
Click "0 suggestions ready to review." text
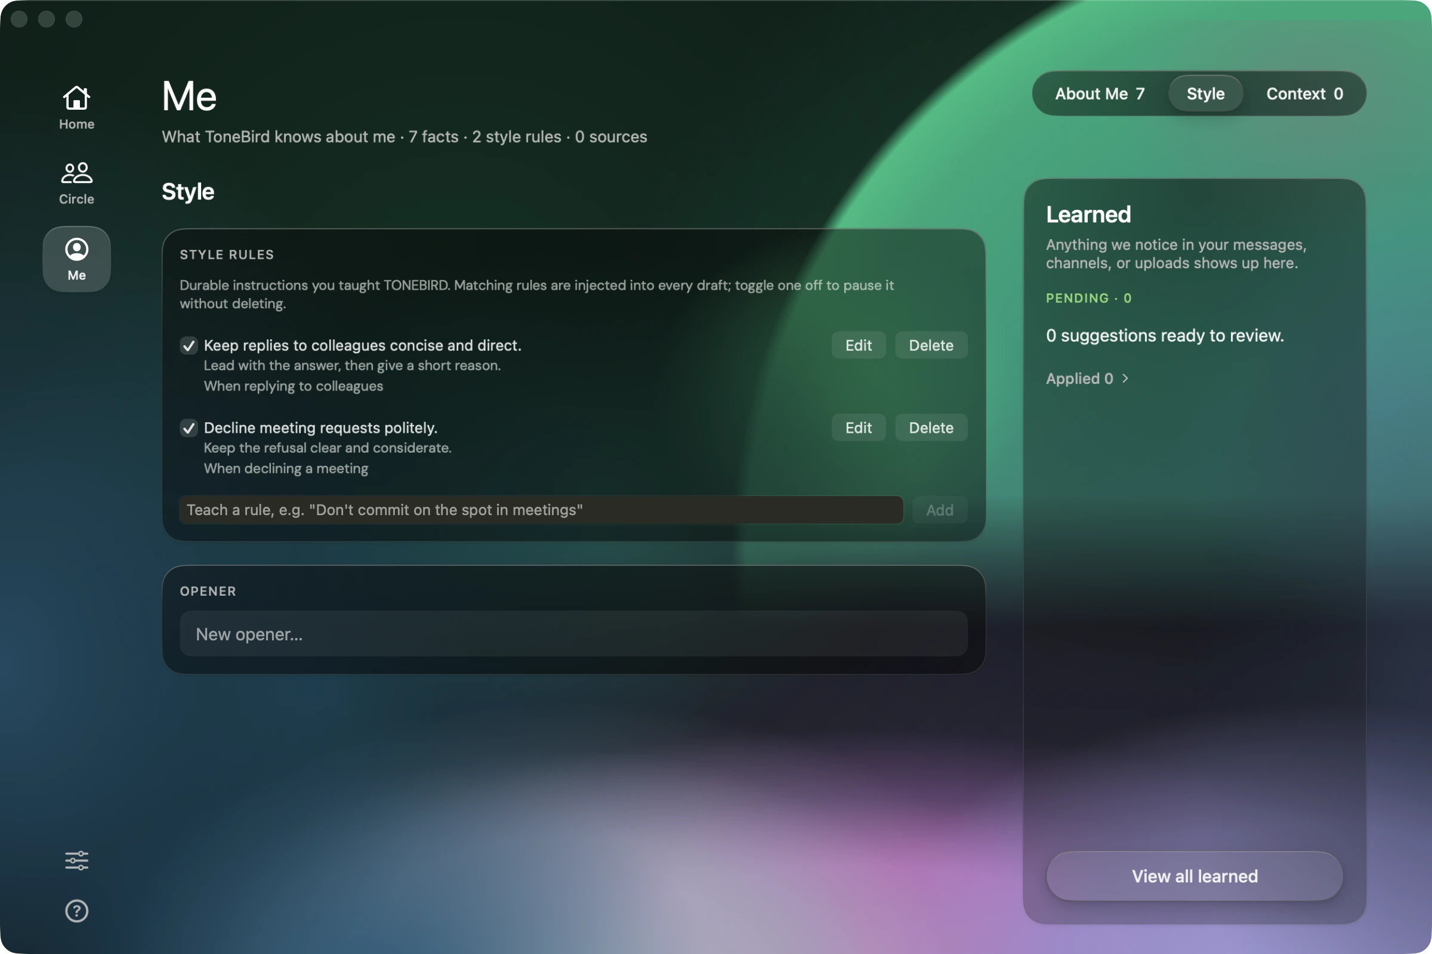click(1165, 335)
